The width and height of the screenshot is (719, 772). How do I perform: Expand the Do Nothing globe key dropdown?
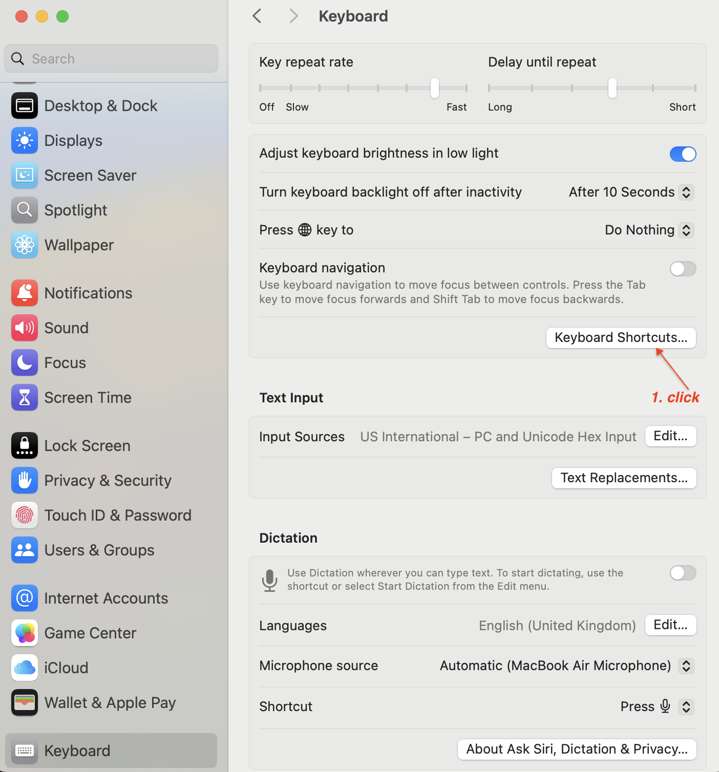pyautogui.click(x=649, y=230)
